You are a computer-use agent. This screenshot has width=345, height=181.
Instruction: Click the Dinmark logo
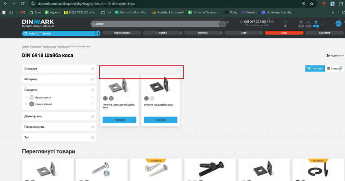(x=38, y=23)
